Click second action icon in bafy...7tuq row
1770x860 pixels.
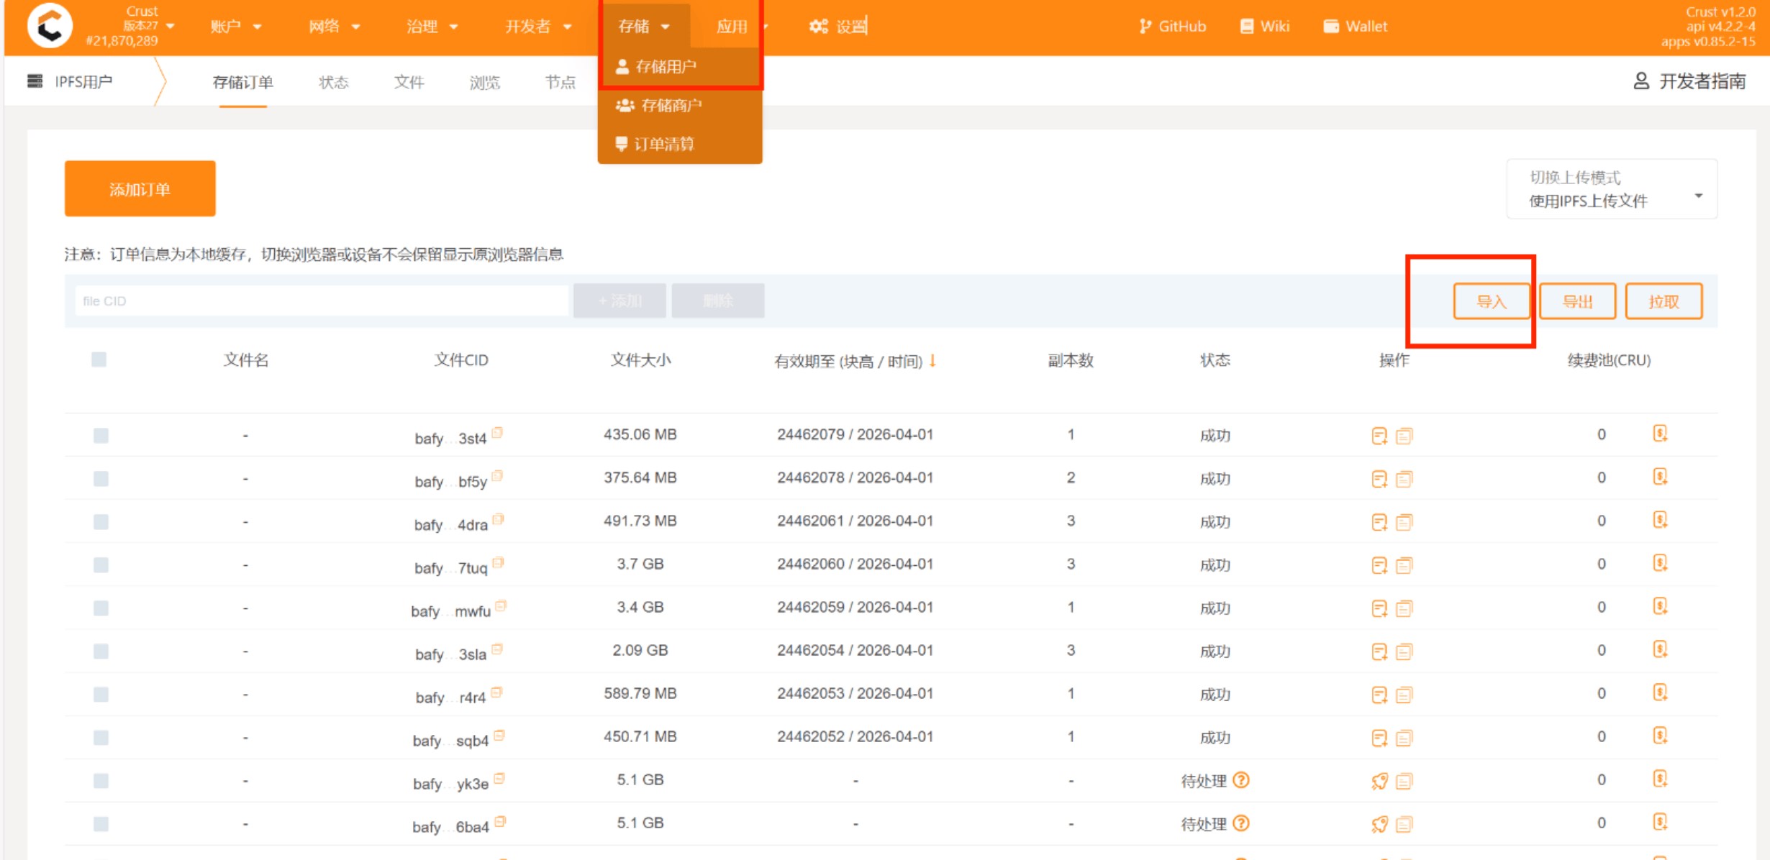coord(1404,565)
